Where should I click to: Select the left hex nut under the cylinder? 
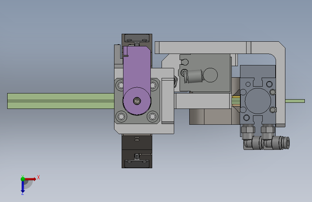click(x=248, y=130)
